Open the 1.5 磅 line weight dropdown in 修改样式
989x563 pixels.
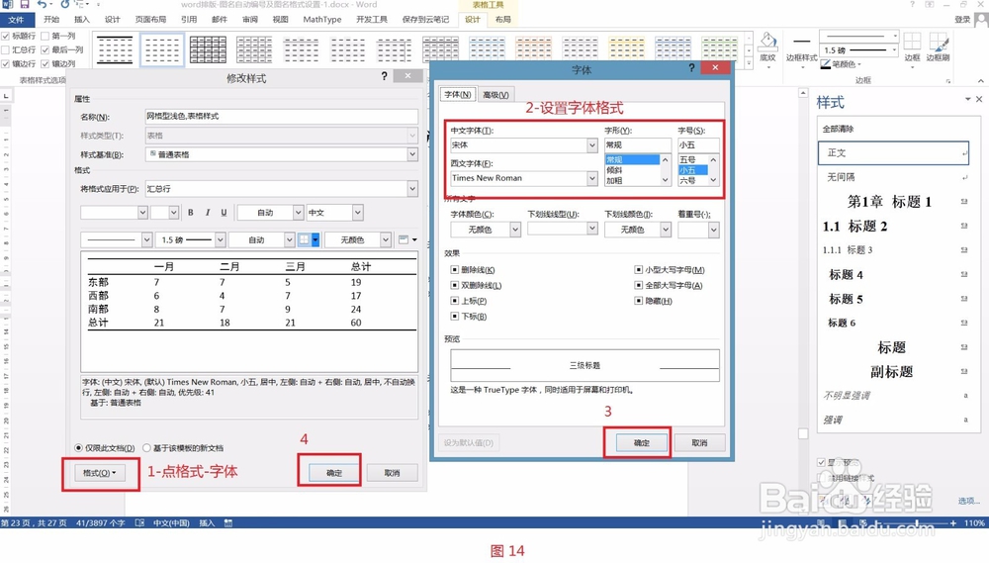tap(221, 239)
